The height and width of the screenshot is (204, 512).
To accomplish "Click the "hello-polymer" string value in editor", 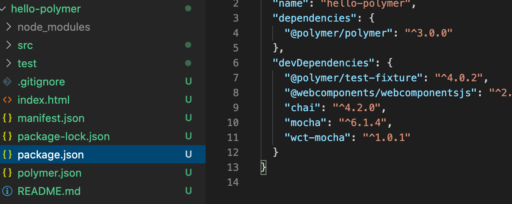I will click(x=366, y=4).
